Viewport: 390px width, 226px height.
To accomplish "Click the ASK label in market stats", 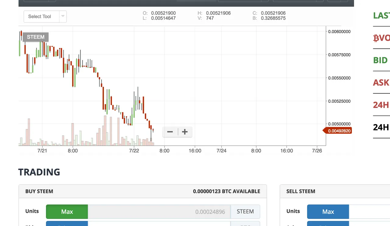I will (x=381, y=82).
